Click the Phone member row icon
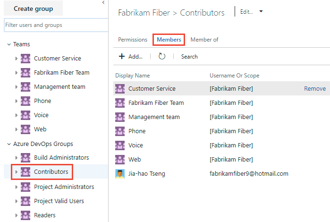The width and height of the screenshot is (330, 222). click(120, 131)
